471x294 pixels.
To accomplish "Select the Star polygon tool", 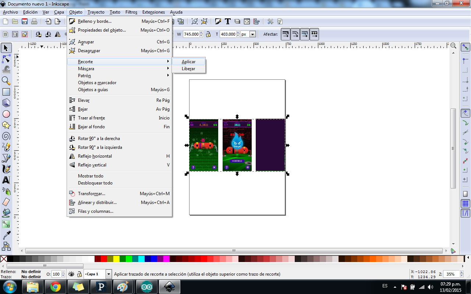I will point(6,125).
